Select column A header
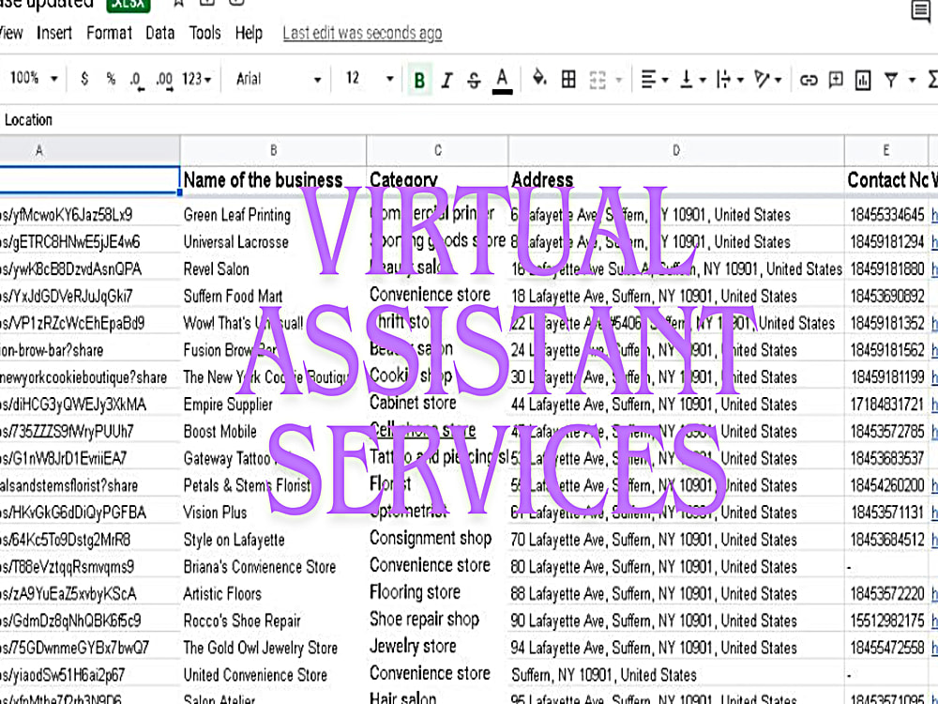938x704 pixels. tap(90, 150)
